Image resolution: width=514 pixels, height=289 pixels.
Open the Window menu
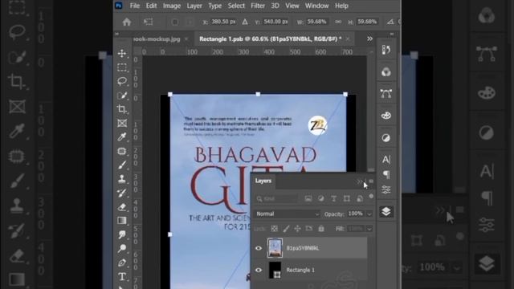point(316,6)
